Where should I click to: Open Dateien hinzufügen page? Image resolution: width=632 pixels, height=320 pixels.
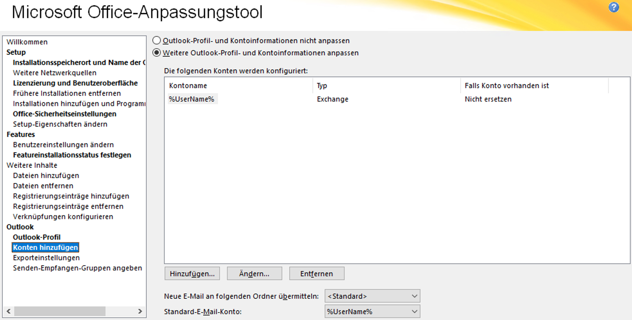click(x=46, y=175)
